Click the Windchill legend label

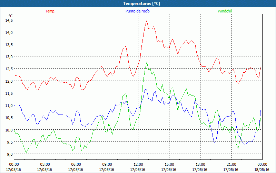point(225,11)
